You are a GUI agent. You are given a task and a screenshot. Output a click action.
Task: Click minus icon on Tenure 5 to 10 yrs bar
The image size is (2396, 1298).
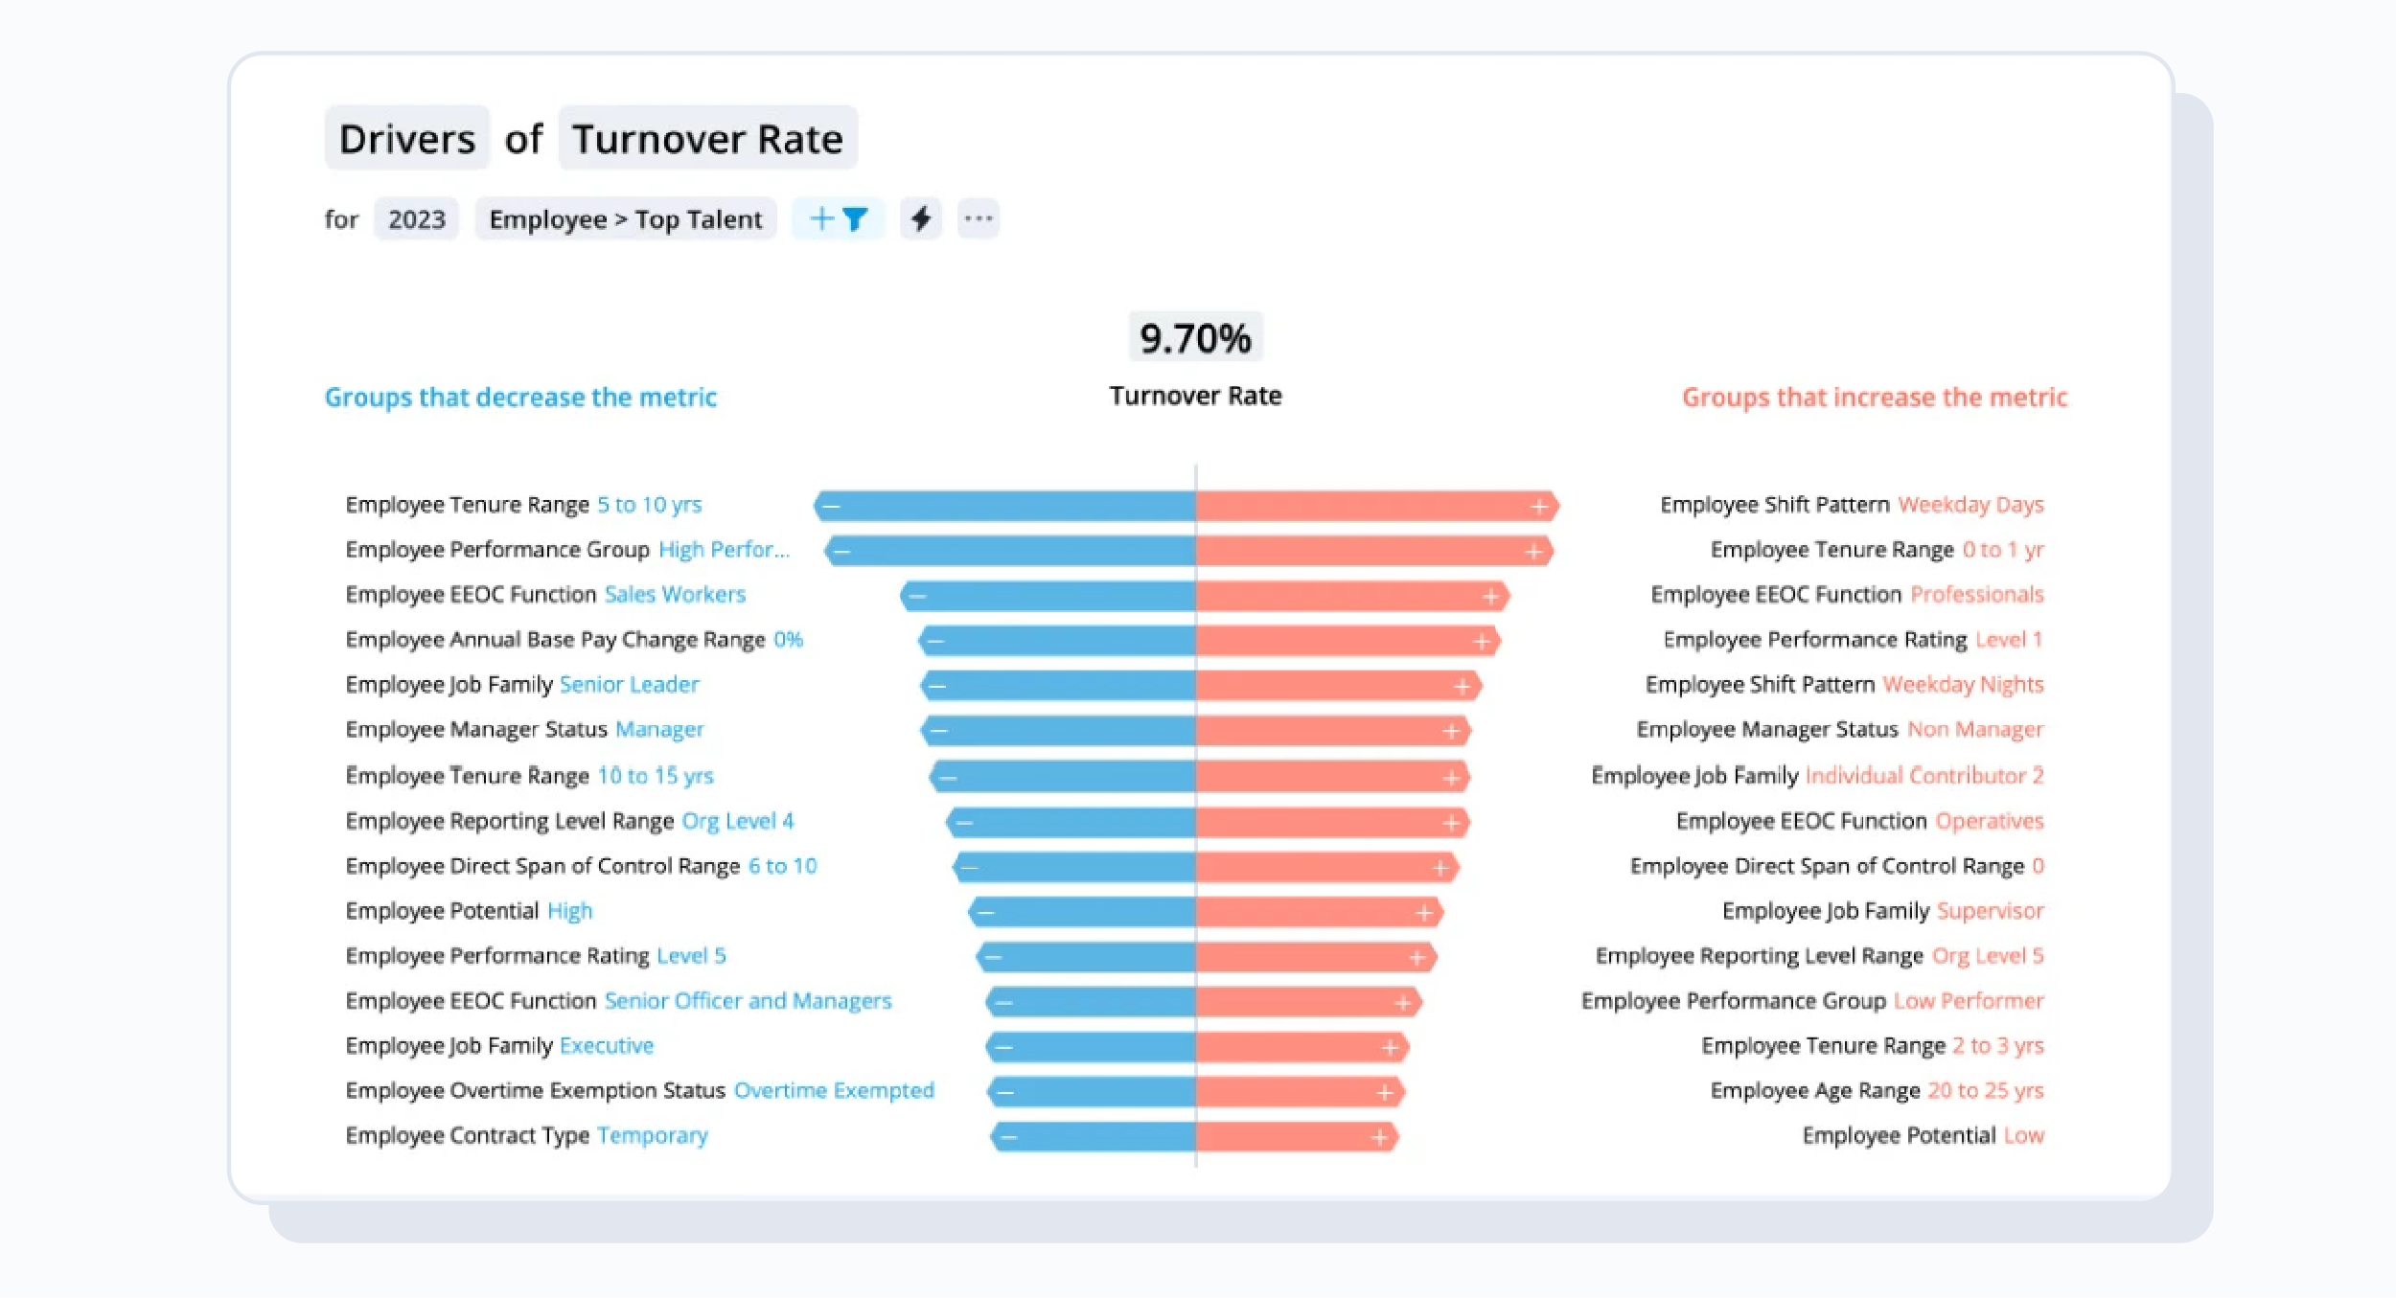coord(832,506)
